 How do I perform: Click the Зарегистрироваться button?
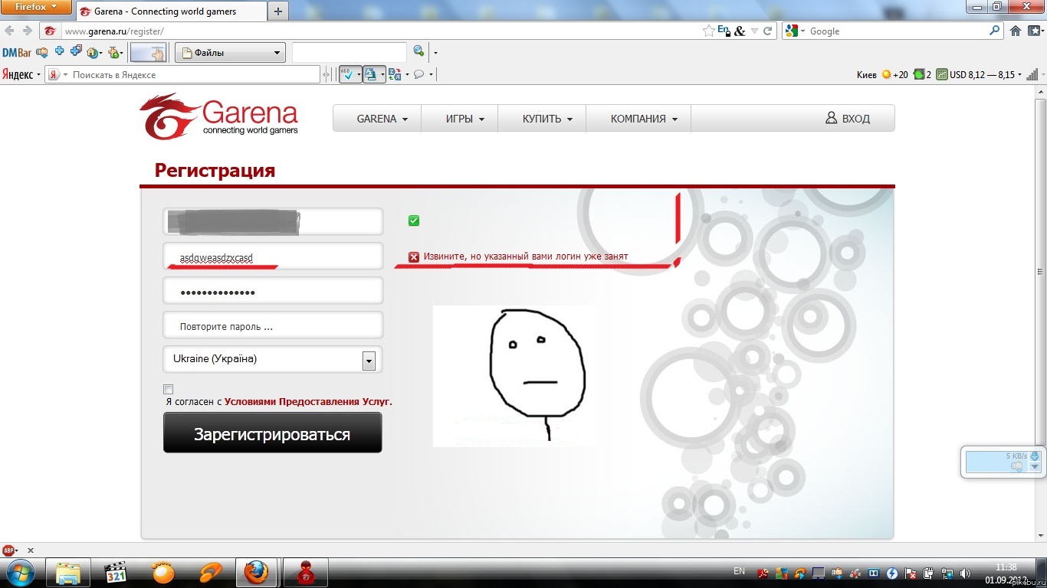click(272, 433)
